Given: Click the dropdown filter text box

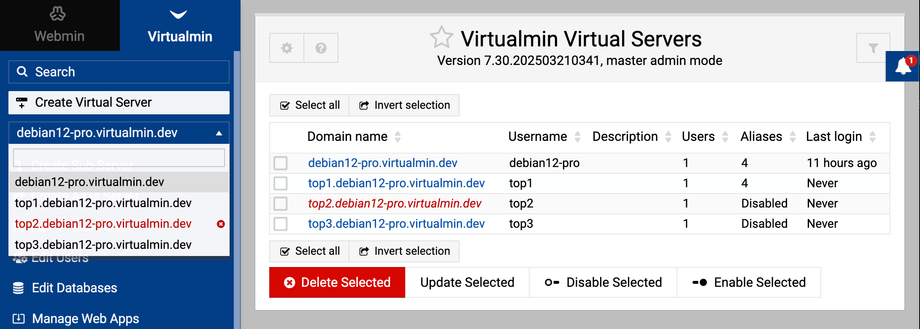Looking at the screenshot, I should point(119,158).
